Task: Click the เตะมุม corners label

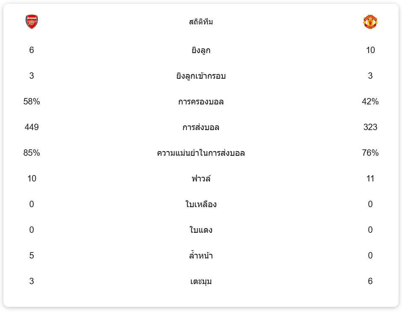Action: click(x=201, y=282)
